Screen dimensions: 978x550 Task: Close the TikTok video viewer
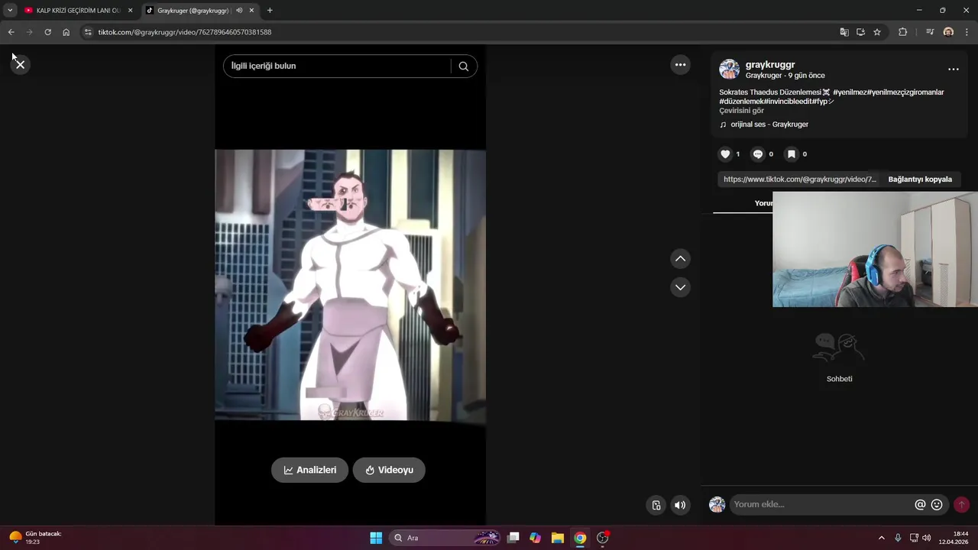[20, 64]
